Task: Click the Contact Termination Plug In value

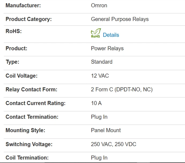Action: point(99,117)
